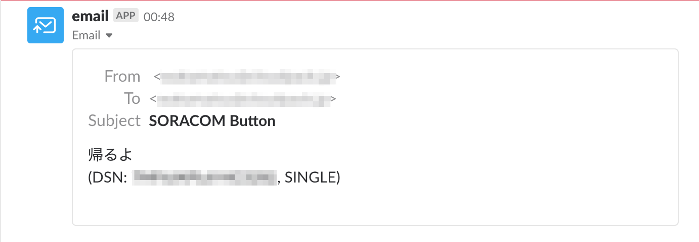Screen dimensions: 699x242
Task: Click the '(DSN:' text in email body
Action: click(x=107, y=177)
